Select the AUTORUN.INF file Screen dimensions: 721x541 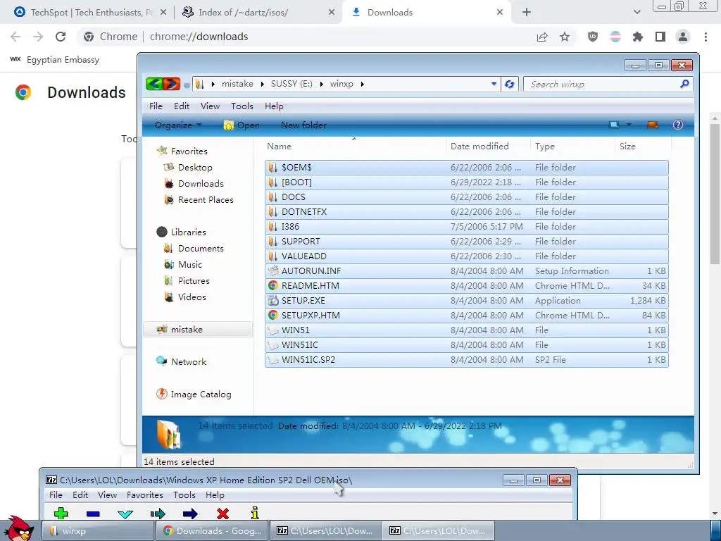[467, 271]
